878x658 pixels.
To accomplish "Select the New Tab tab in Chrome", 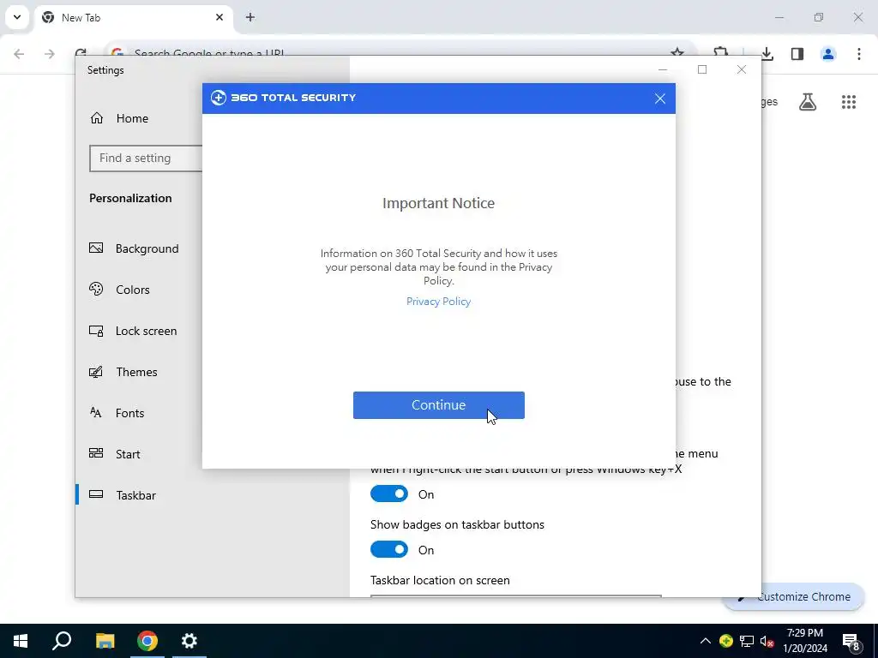I will [133, 18].
